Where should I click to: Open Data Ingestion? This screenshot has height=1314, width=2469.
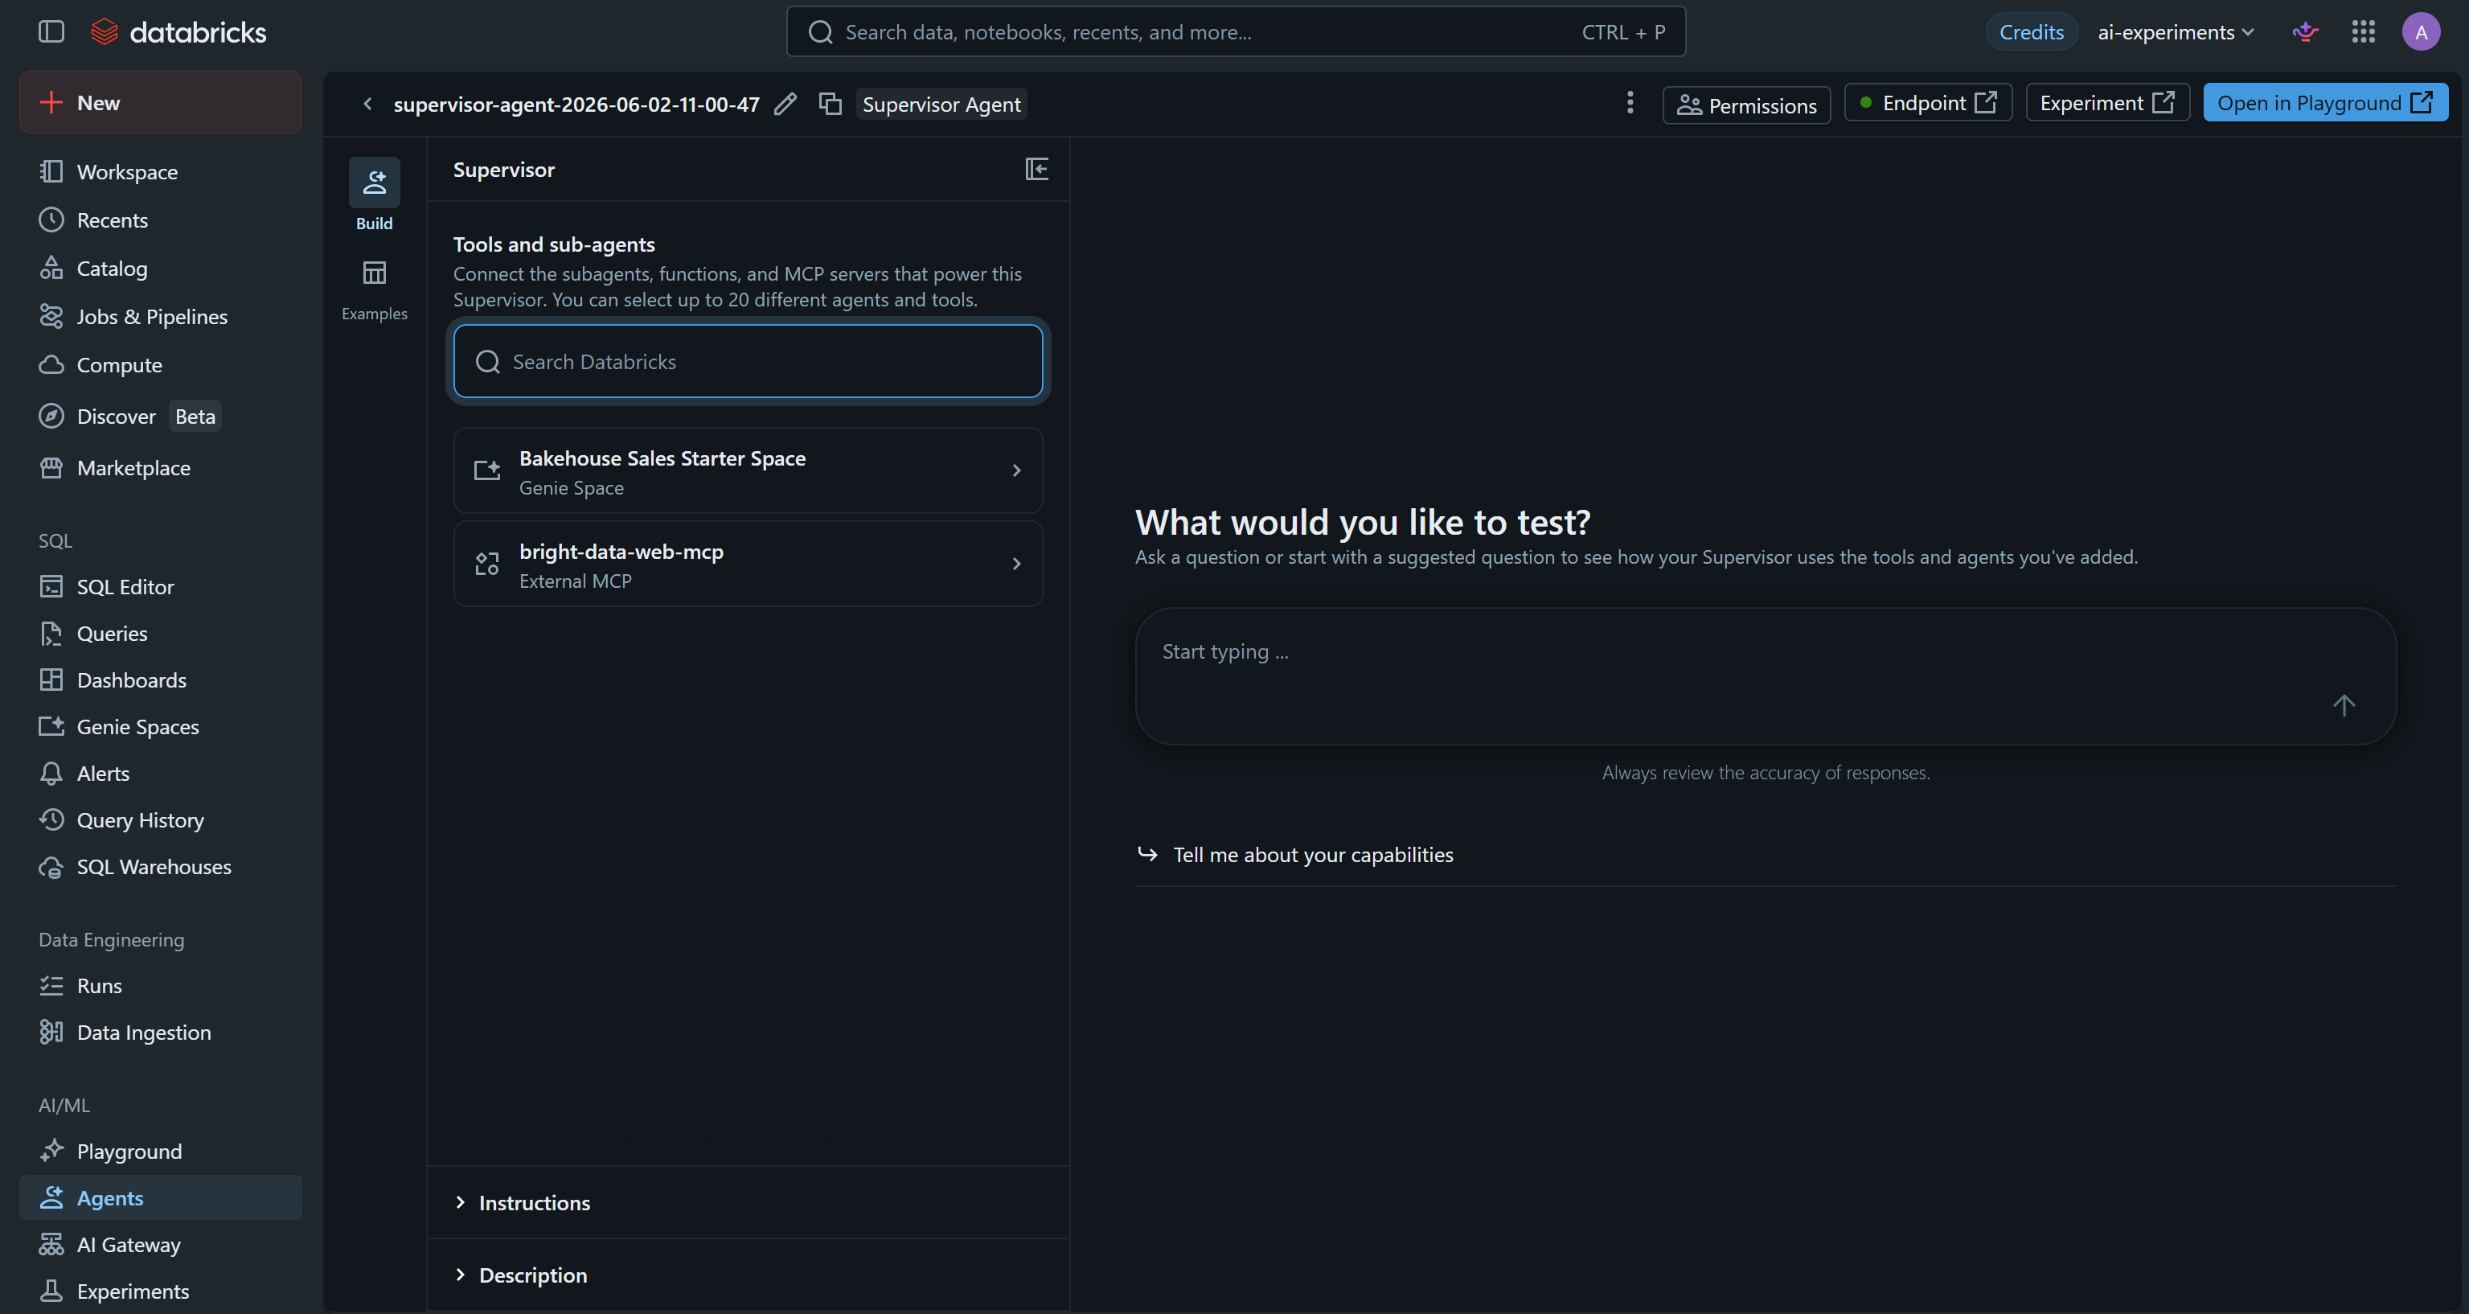(160, 1033)
